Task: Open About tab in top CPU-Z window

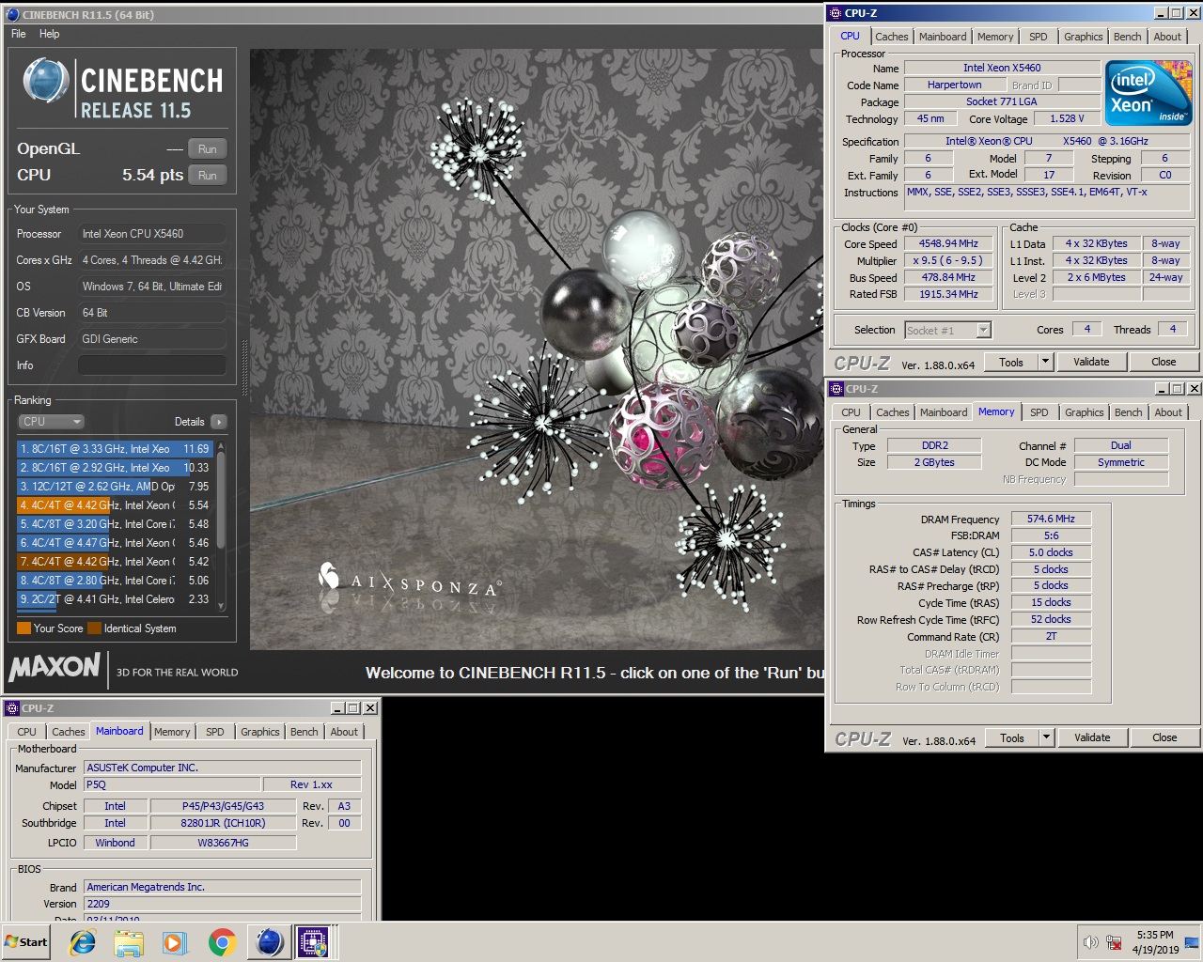Action: point(1168,37)
